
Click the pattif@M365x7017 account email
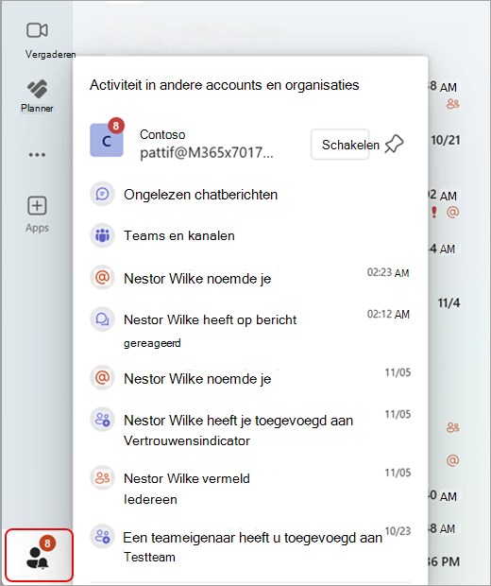click(207, 153)
